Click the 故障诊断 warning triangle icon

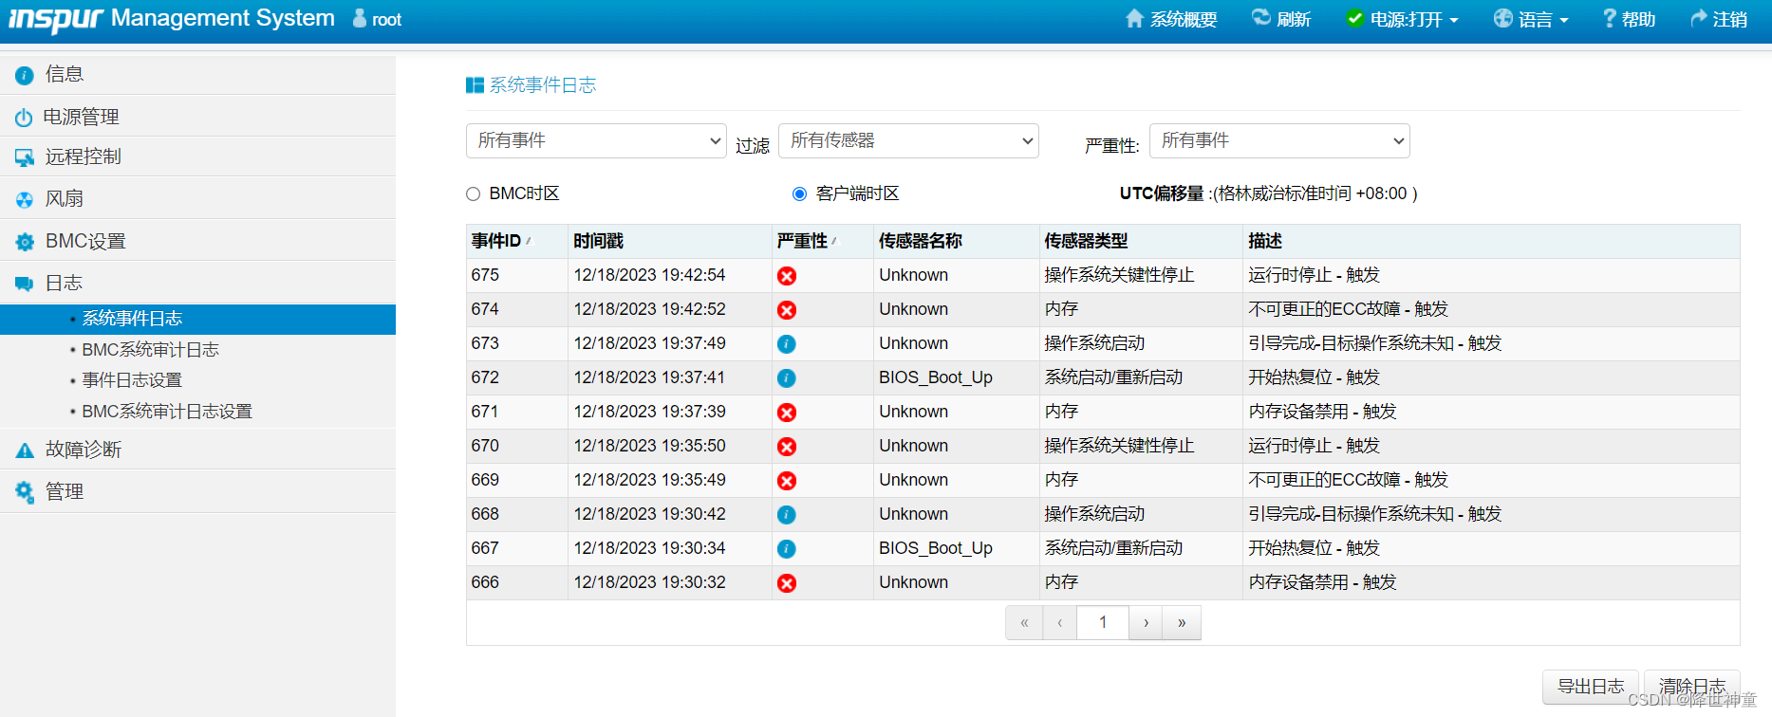pos(25,450)
